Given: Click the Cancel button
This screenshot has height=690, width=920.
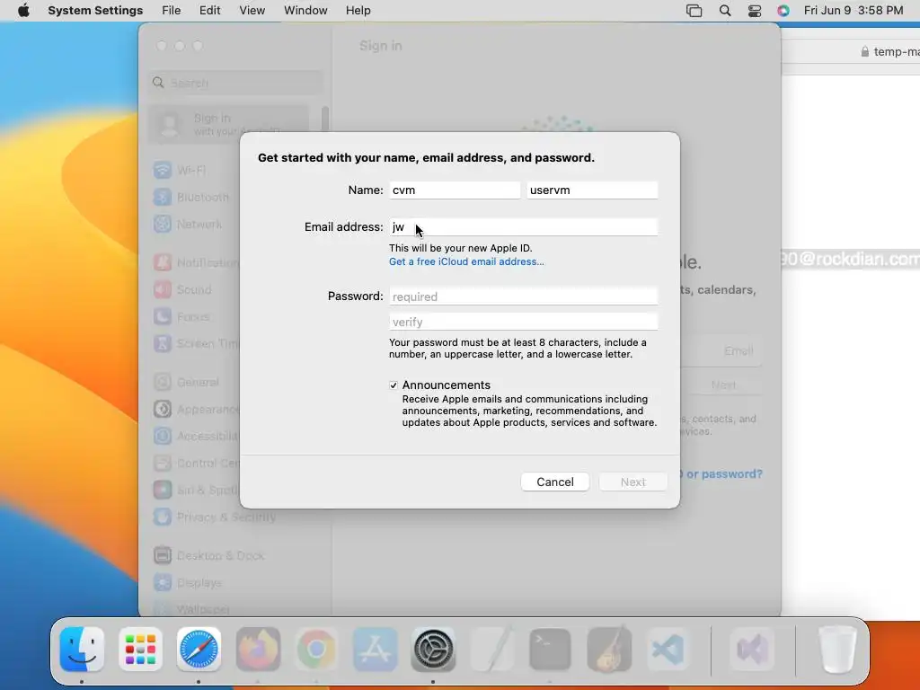Looking at the screenshot, I should click(x=555, y=482).
